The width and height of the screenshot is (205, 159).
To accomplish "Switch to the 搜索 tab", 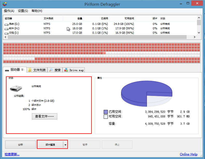I will coord(55,70).
